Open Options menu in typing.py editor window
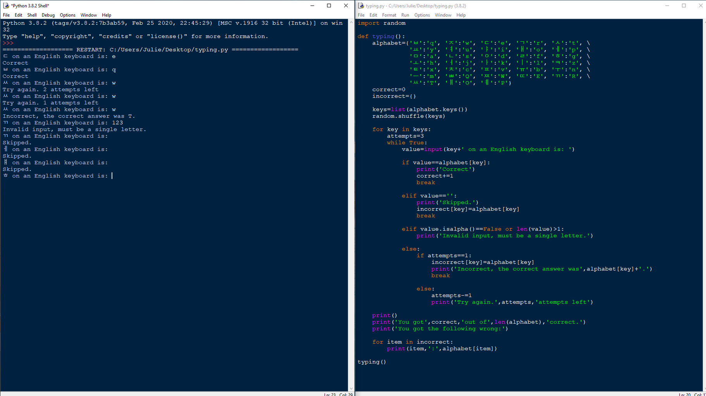This screenshot has width=706, height=396. point(422,15)
